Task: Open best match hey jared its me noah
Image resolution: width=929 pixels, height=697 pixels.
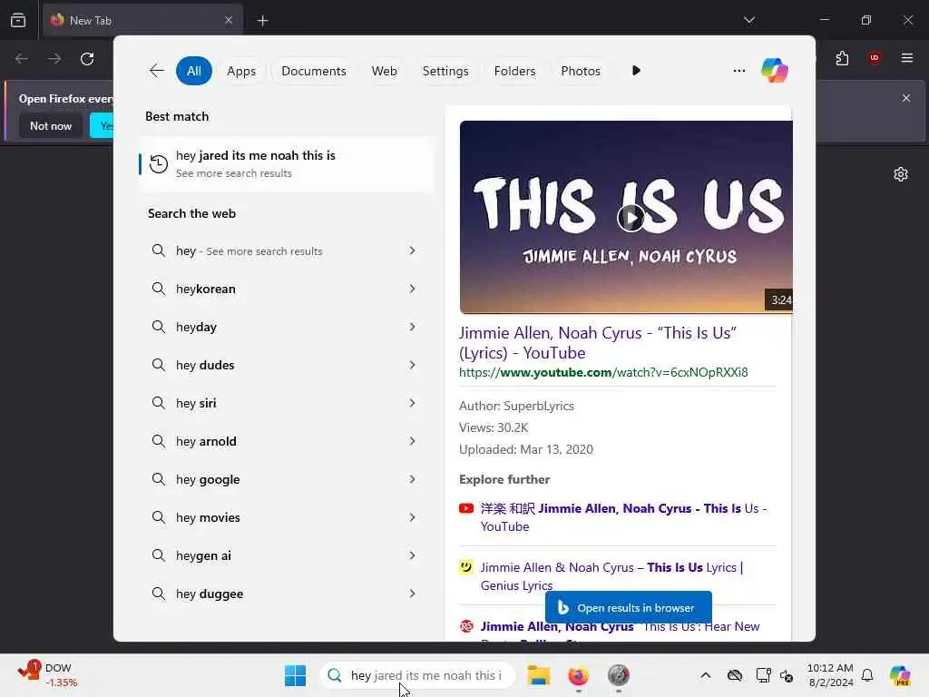Action: tap(287, 163)
